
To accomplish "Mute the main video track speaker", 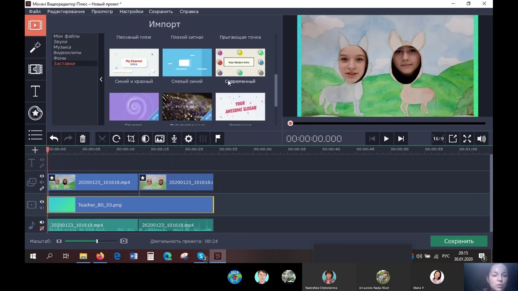I will (x=42, y=208).
